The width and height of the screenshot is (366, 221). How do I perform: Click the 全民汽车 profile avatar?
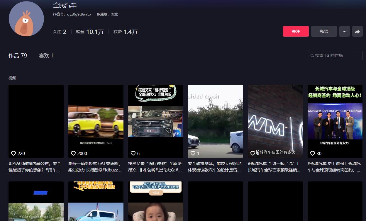(26, 19)
